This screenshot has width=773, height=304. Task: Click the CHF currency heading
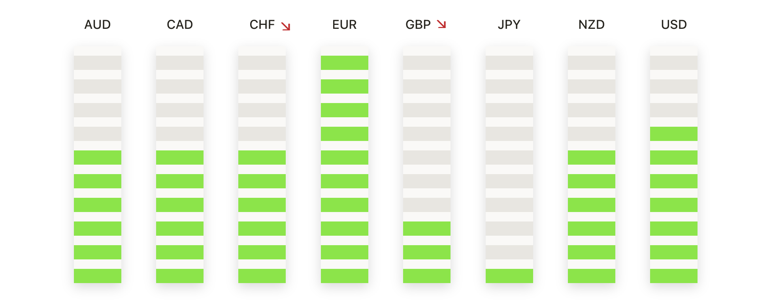coord(262,25)
